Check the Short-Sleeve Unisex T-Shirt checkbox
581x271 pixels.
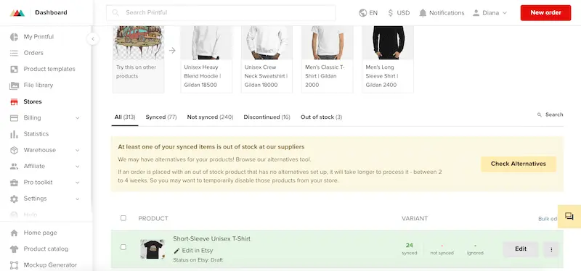point(123,247)
